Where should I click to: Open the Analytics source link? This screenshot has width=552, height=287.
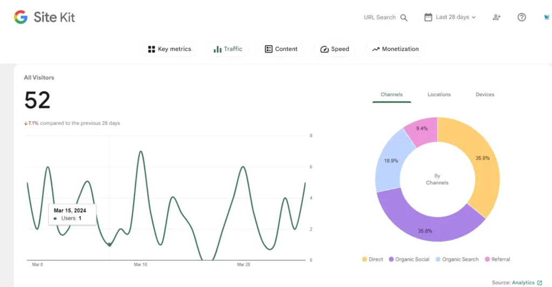pos(523,283)
